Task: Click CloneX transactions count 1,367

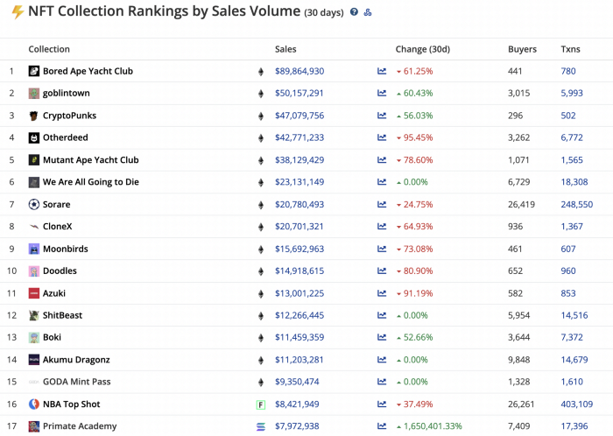Action: (572, 227)
